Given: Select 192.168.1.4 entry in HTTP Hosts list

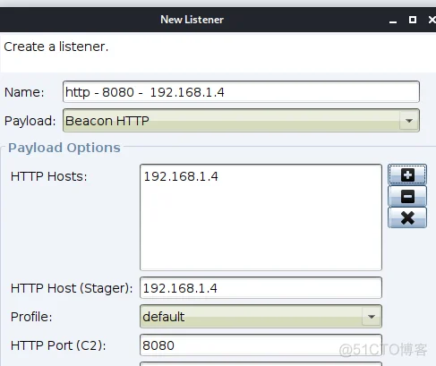Looking at the screenshot, I should [181, 176].
